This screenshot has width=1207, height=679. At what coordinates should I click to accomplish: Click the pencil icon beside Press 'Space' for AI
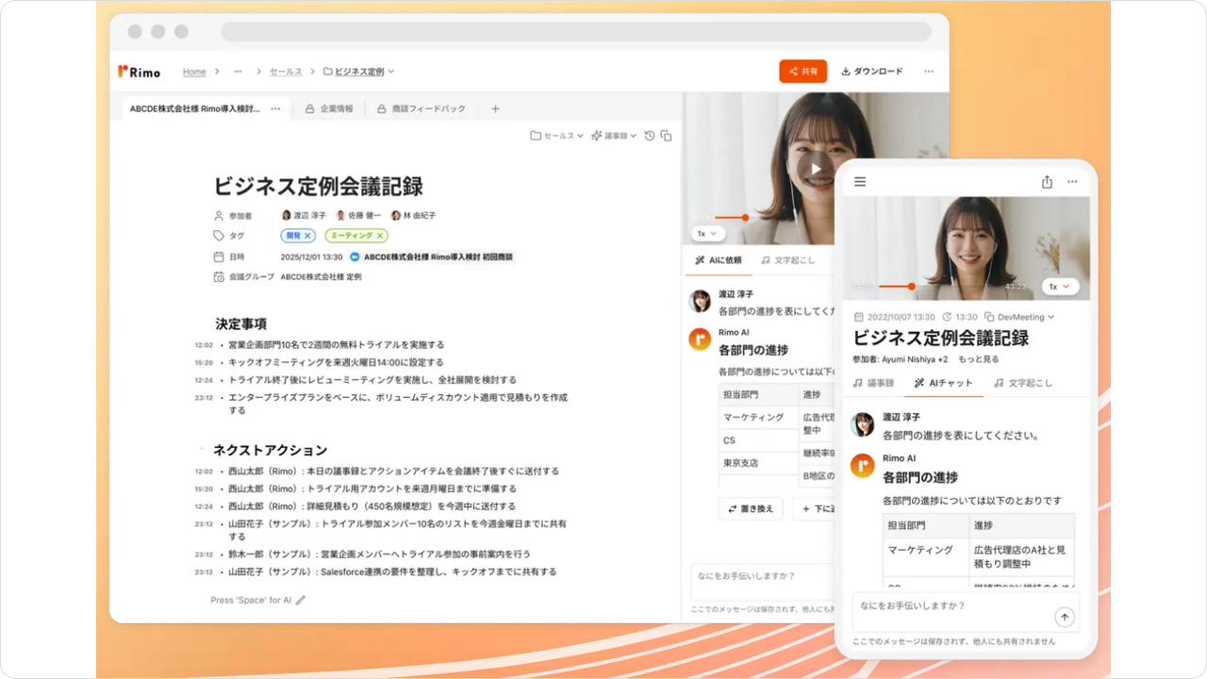point(301,600)
